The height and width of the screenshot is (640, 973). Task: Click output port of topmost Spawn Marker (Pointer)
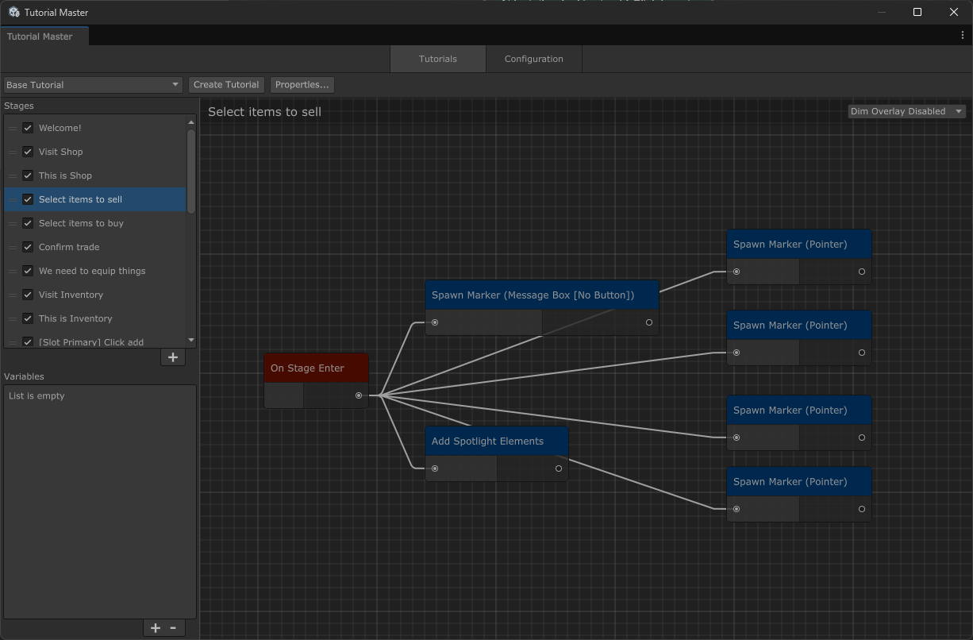[x=862, y=272]
